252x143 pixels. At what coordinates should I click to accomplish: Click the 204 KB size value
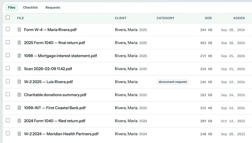click(x=206, y=30)
